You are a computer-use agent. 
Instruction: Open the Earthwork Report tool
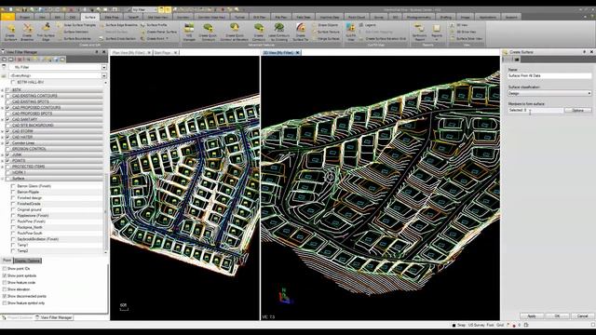click(419, 32)
